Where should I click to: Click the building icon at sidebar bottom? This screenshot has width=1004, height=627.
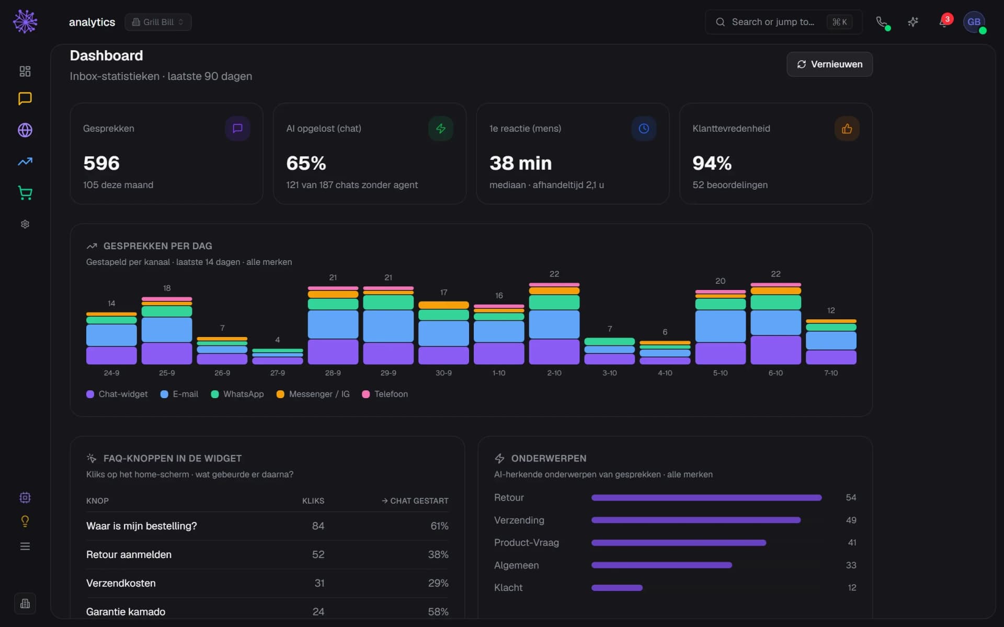tap(25, 603)
